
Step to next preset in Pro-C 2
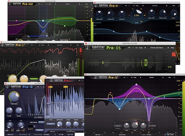(x=71, y=45)
